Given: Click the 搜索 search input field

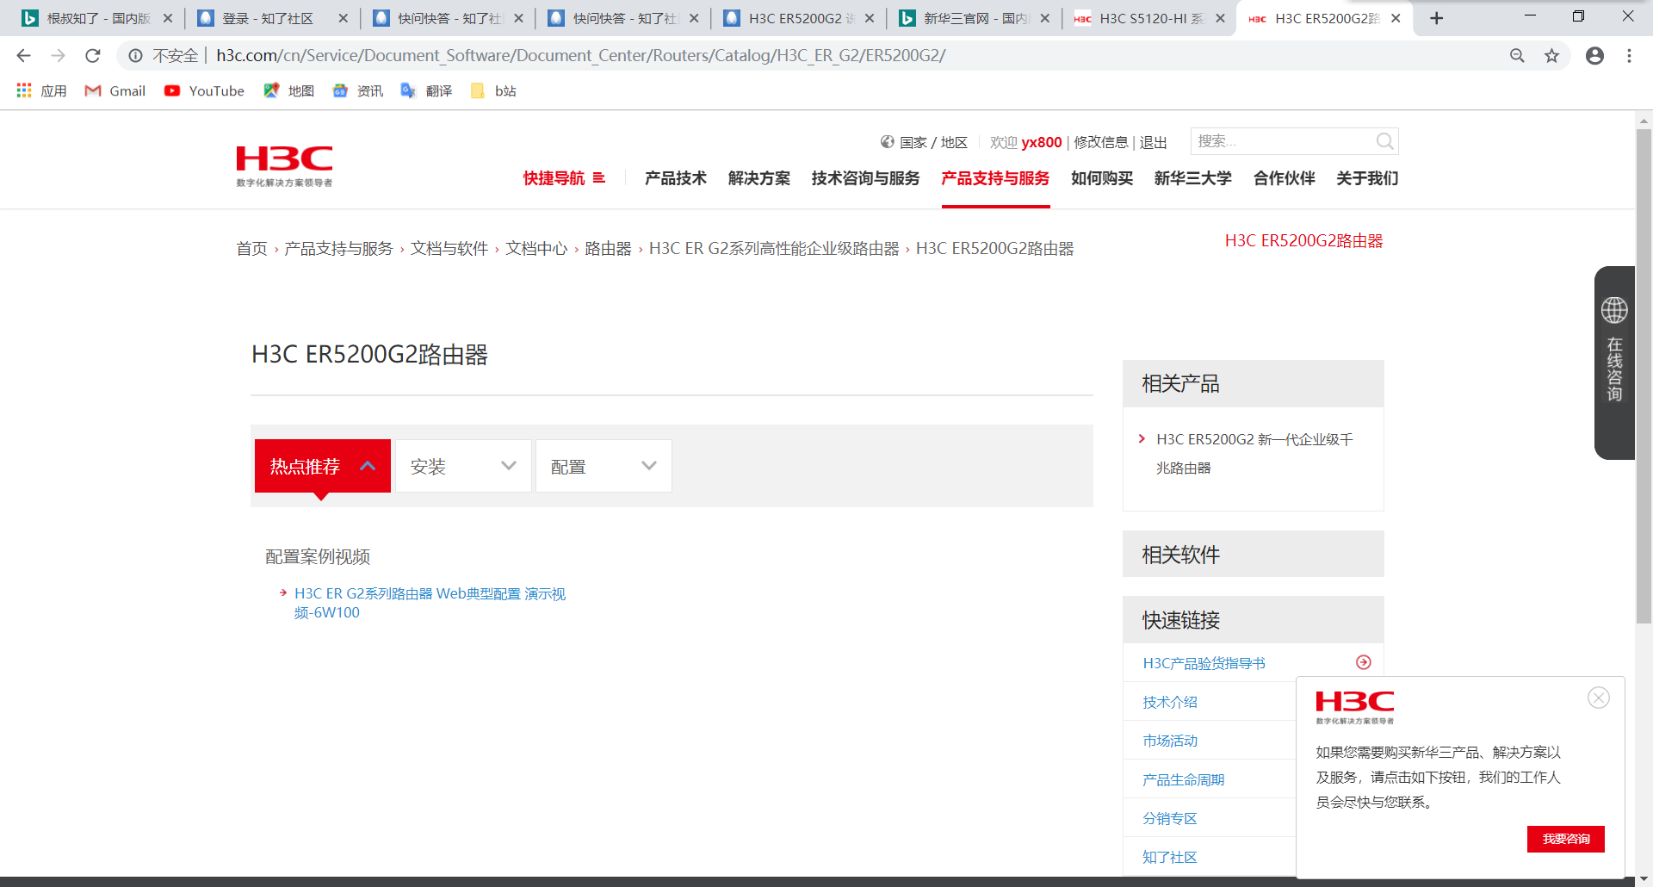Looking at the screenshot, I should tap(1283, 141).
